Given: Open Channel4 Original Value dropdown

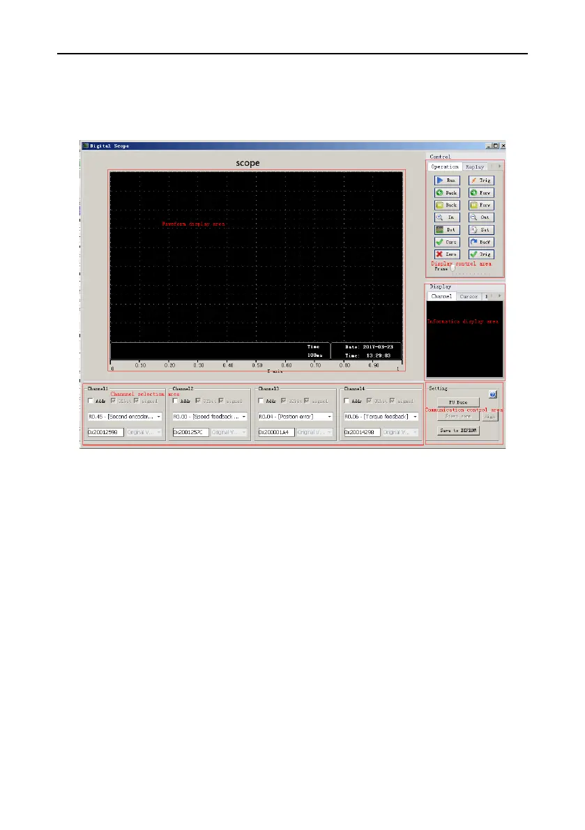Looking at the screenshot, I should tap(400, 433).
